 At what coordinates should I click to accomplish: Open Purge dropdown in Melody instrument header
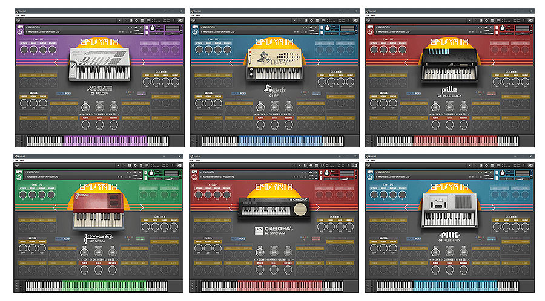pos(138,30)
